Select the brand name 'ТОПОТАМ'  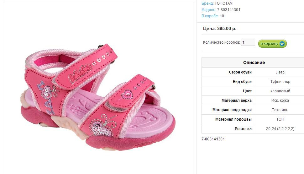coord(223,3)
